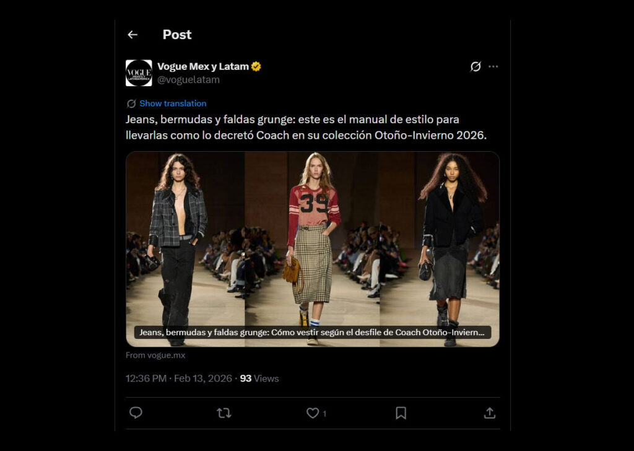Open the Share post icon
This screenshot has height=451, width=634.
pos(489,413)
